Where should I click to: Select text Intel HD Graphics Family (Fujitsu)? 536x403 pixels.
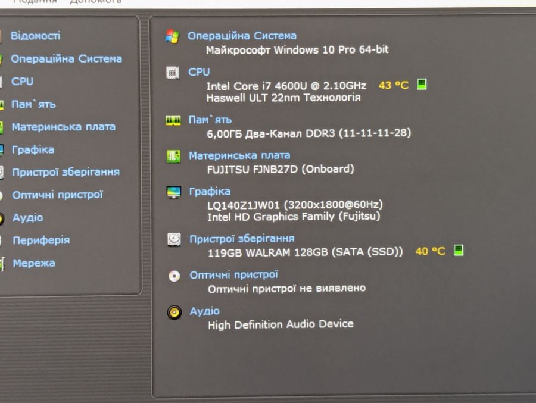pos(294,217)
